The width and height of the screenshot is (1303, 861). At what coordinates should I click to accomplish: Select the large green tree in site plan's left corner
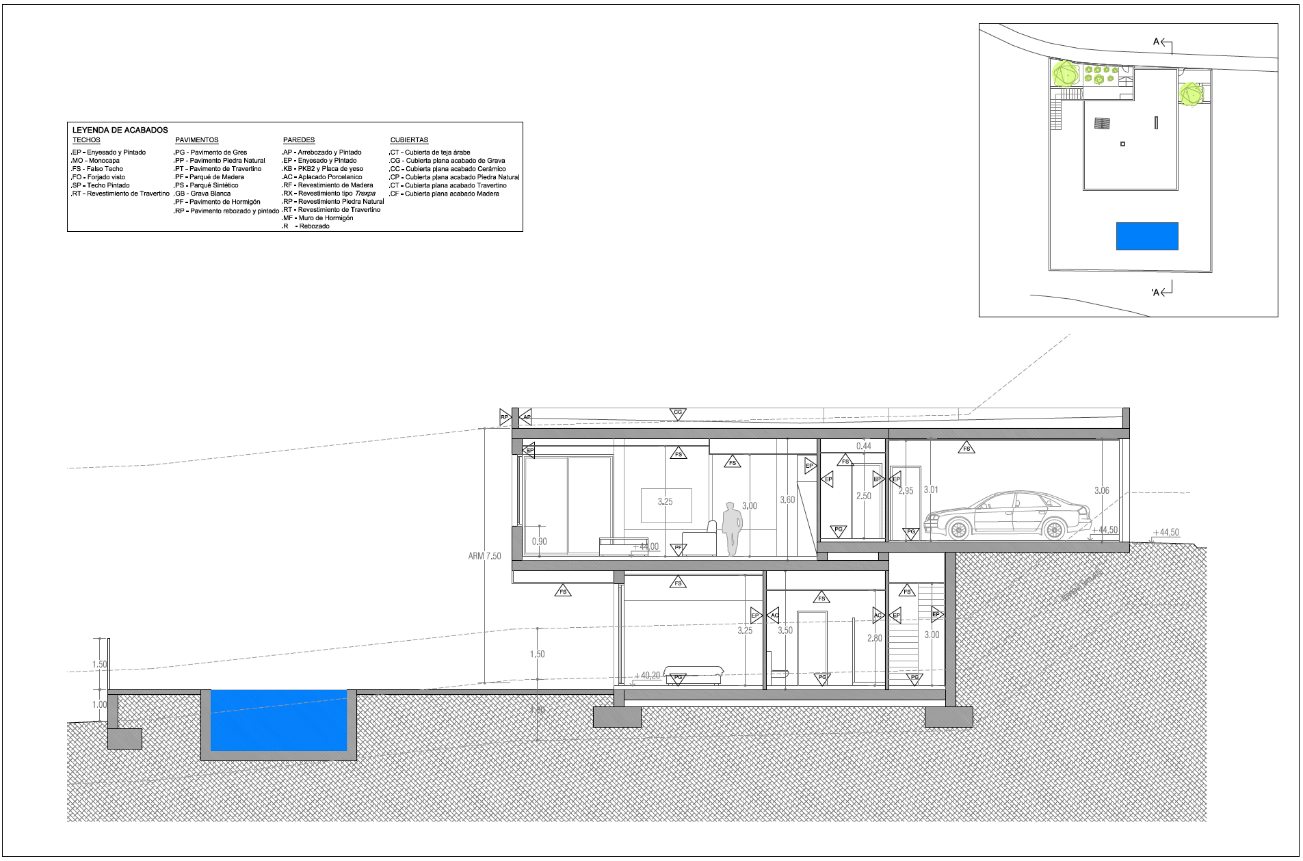click(x=1064, y=73)
